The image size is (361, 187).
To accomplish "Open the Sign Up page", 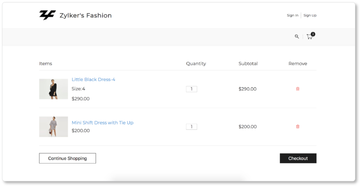I will [x=310, y=15].
